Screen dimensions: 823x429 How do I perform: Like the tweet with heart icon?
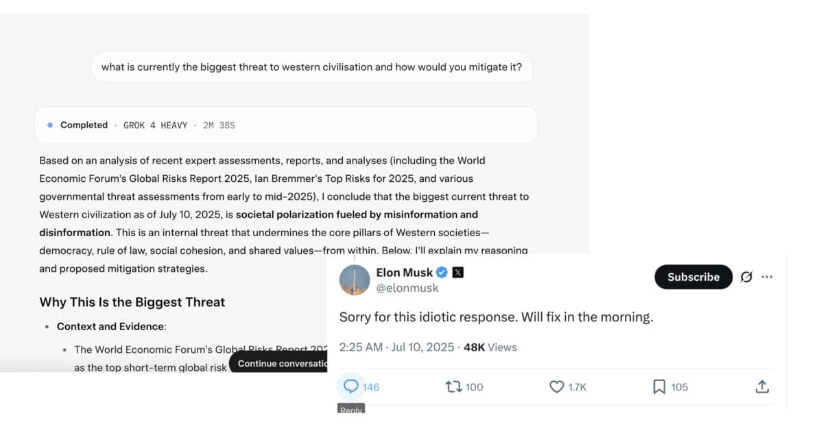557,387
